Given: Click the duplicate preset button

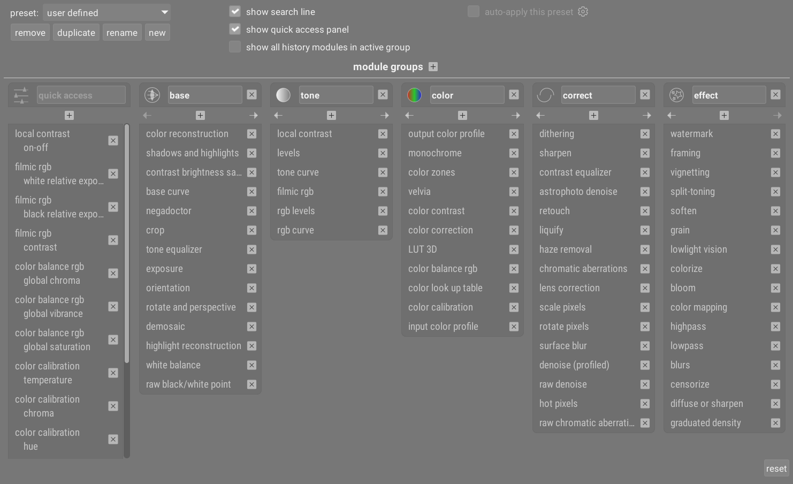Looking at the screenshot, I should 76,33.
